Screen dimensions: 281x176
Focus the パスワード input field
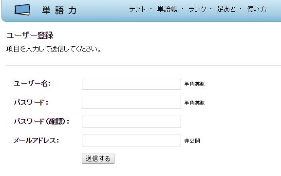tap(131, 103)
